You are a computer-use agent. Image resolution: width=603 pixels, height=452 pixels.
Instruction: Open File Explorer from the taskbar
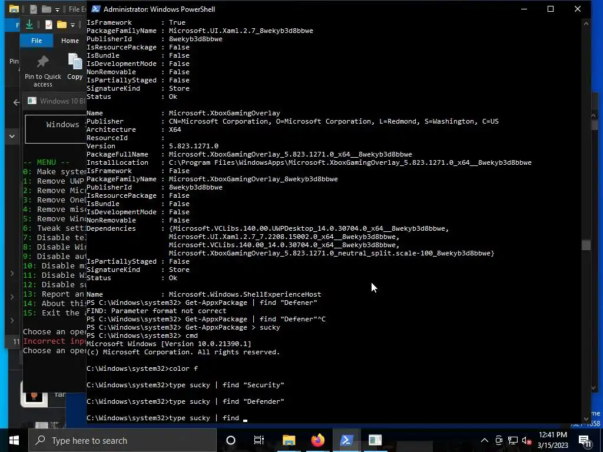289,440
